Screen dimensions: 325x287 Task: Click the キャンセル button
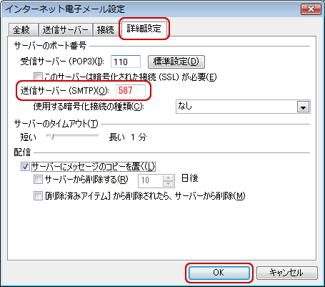pyautogui.click(x=287, y=273)
